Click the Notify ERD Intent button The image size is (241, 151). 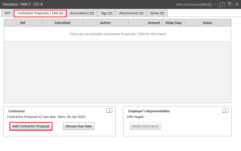coord(145,126)
